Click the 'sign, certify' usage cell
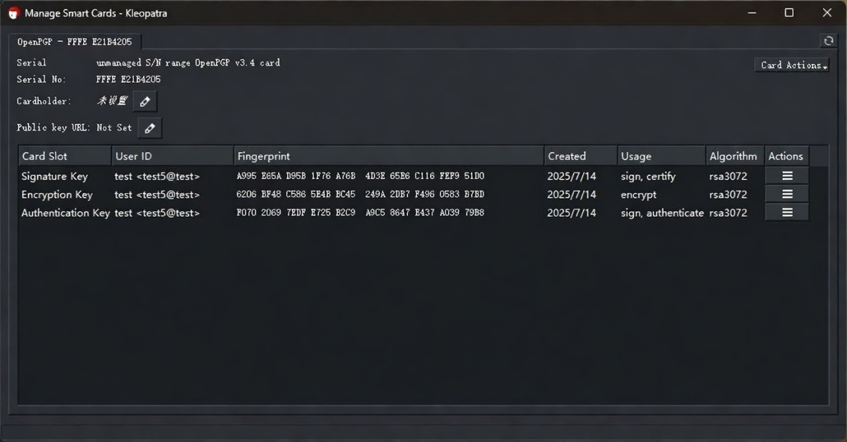The width and height of the screenshot is (847, 442). click(648, 176)
